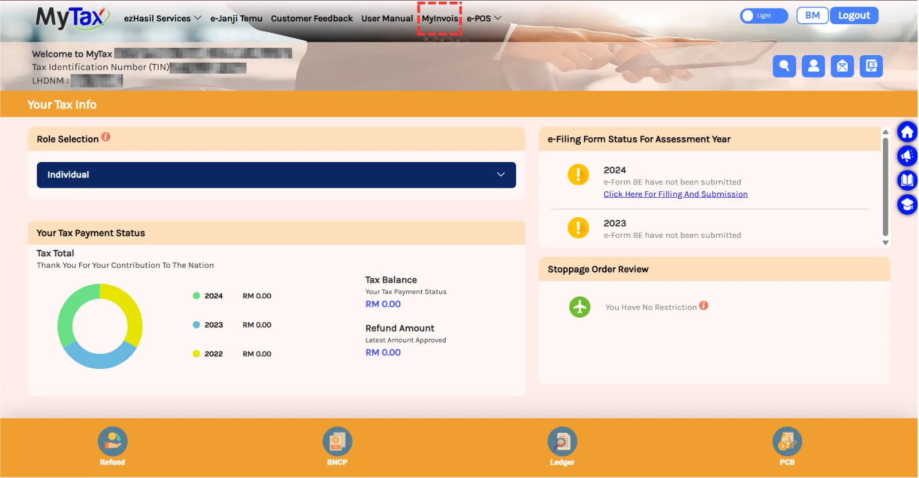The image size is (919, 478).
Task: Expand the e-POS dropdown menu
Action: pyautogui.click(x=484, y=18)
